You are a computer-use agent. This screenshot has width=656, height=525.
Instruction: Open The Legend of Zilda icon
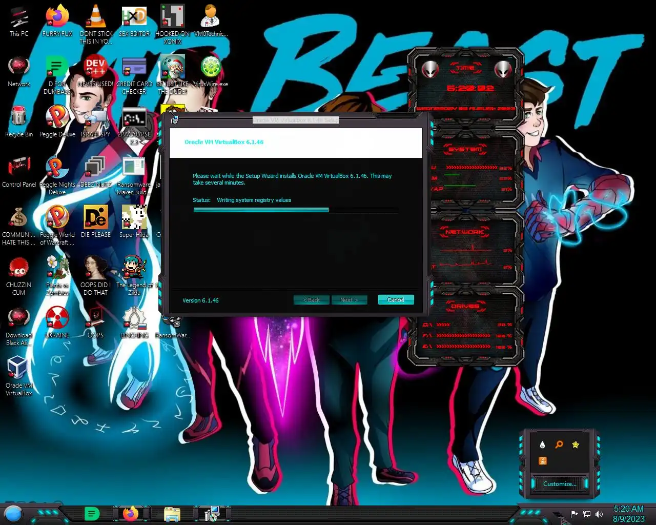coord(134,276)
